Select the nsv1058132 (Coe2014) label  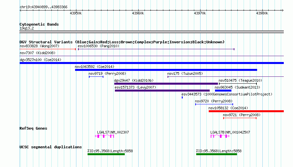(x=228, y=108)
